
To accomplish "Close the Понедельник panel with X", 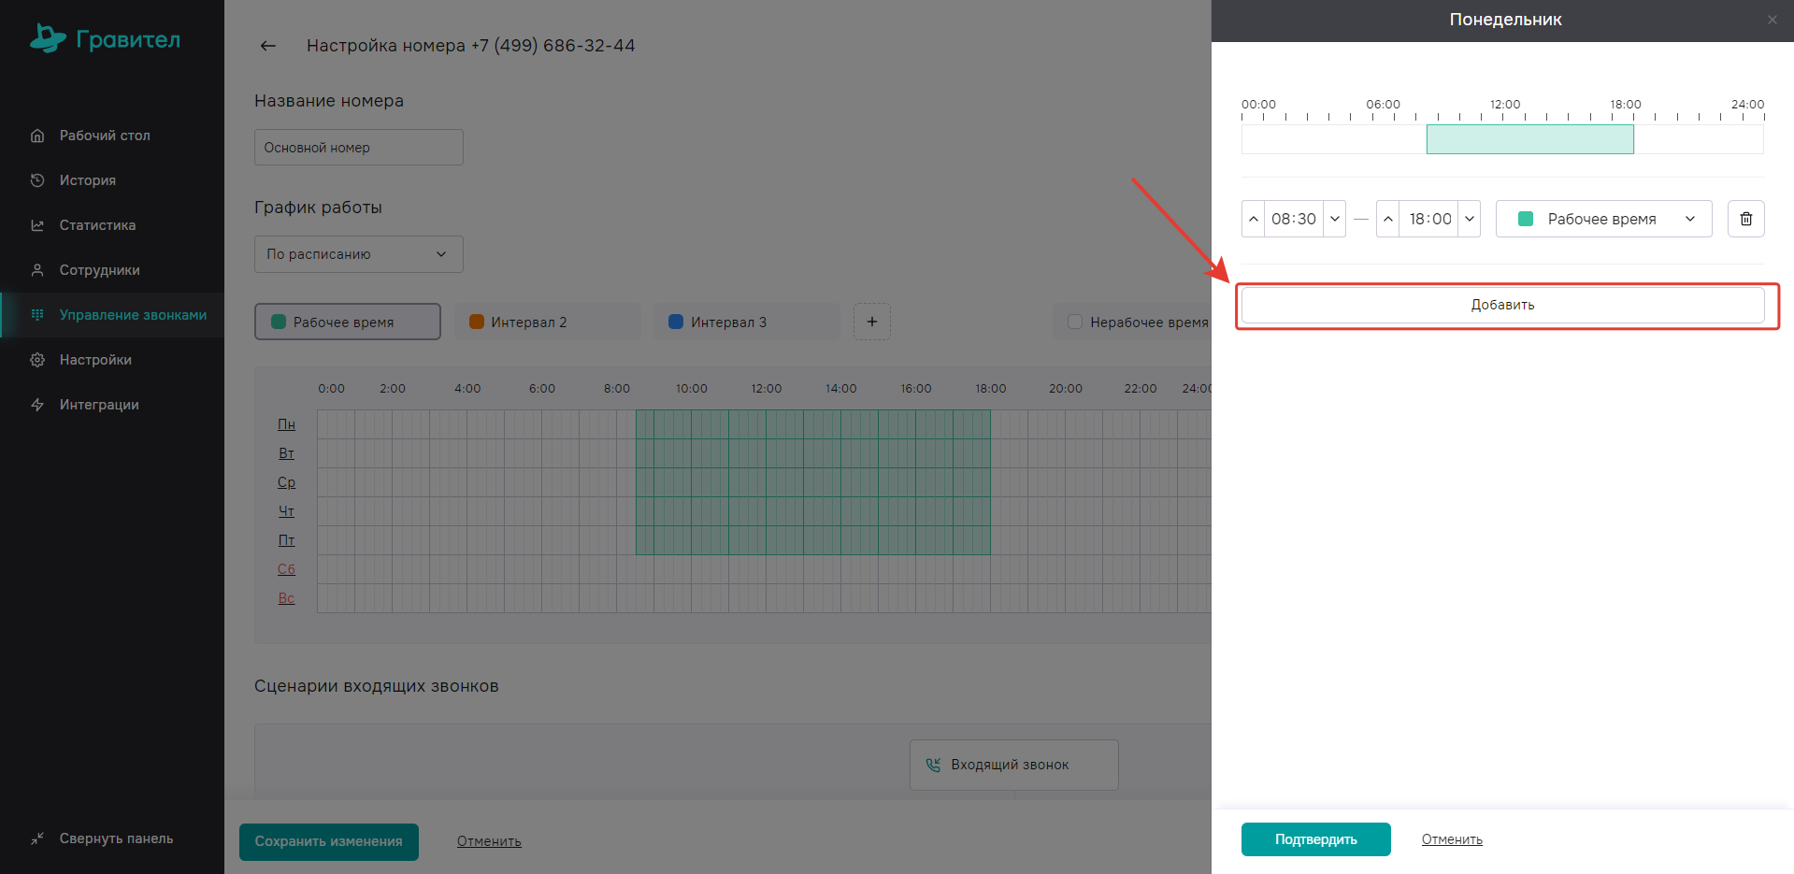I will 1772,20.
